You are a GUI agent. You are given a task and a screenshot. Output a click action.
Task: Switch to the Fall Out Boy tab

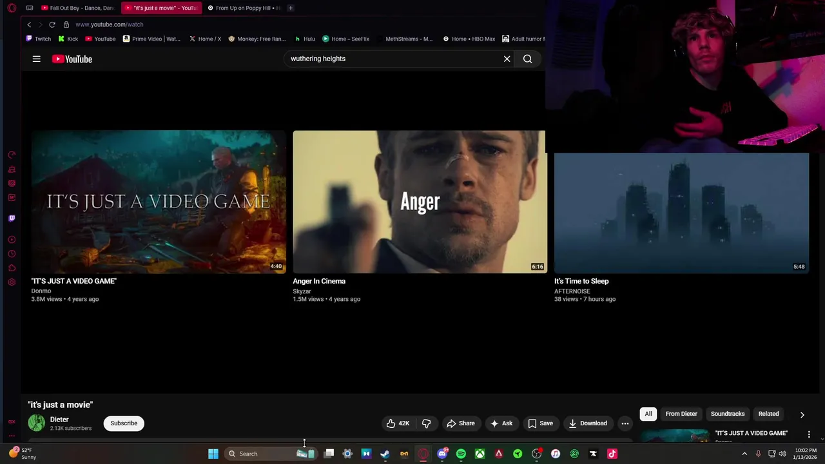coord(77,8)
